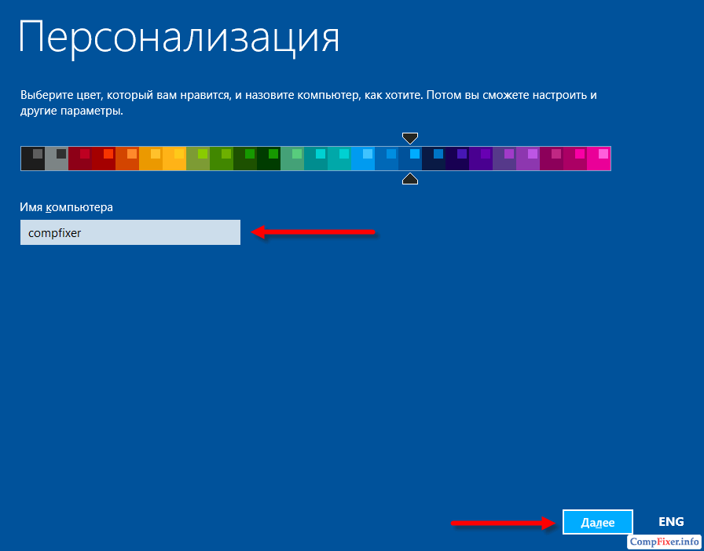
Task: Select the darkest green color swatch
Action: point(269,159)
